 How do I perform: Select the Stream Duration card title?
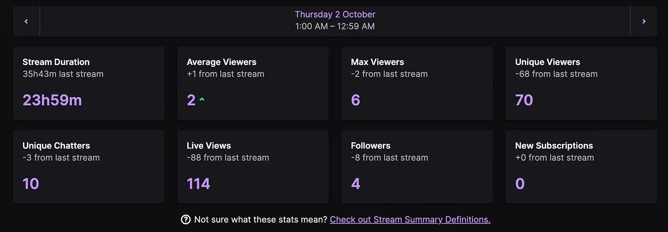56,62
